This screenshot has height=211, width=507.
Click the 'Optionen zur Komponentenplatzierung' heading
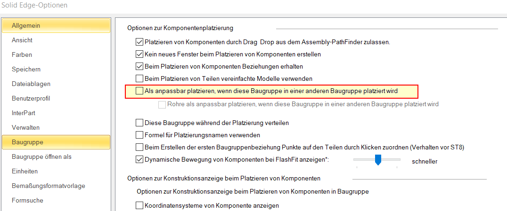(180, 28)
